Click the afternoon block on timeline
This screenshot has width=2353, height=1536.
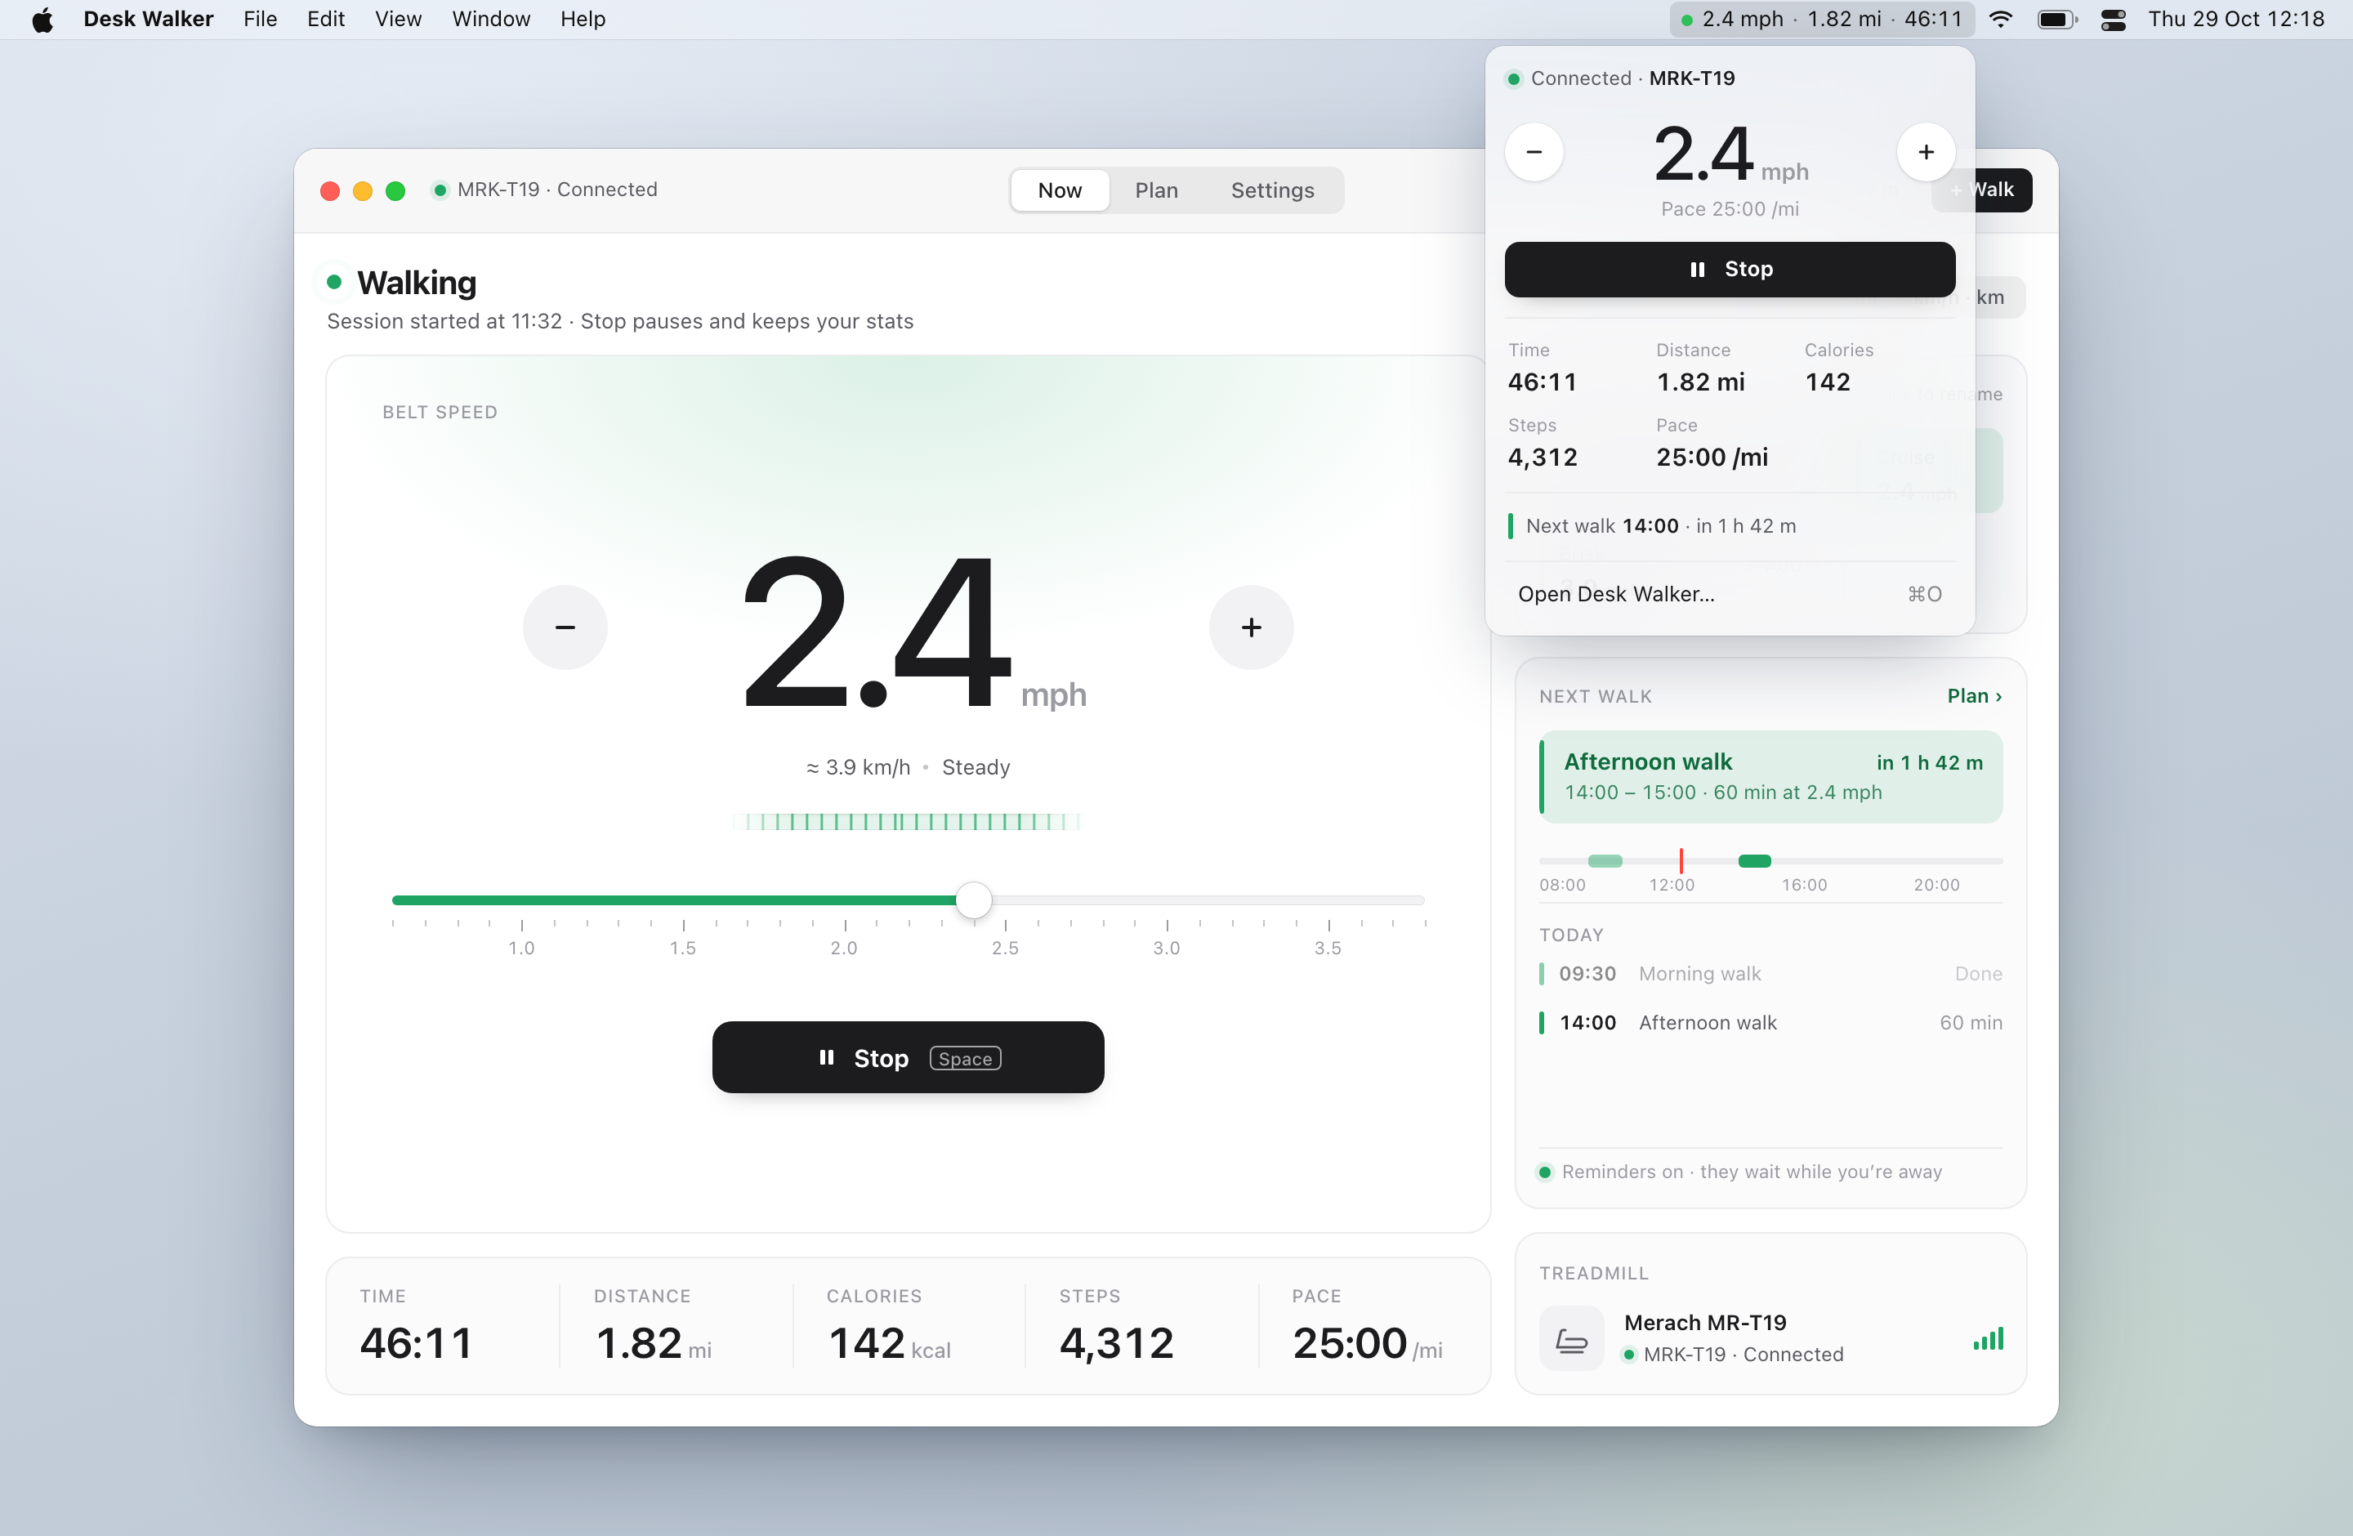click(1754, 861)
